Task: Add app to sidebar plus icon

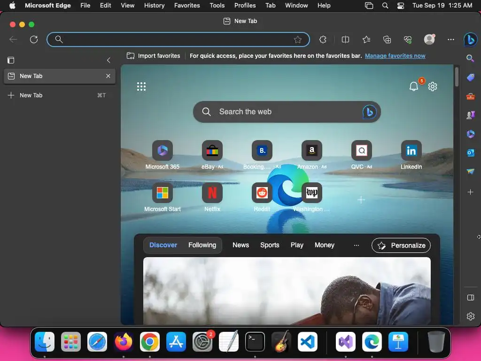Action: pyautogui.click(x=470, y=192)
